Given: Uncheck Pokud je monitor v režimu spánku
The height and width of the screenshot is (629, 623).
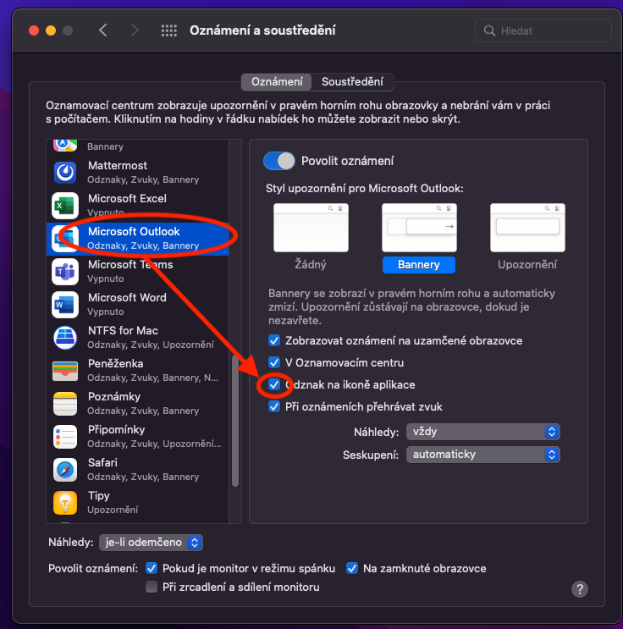Looking at the screenshot, I should click(x=152, y=568).
